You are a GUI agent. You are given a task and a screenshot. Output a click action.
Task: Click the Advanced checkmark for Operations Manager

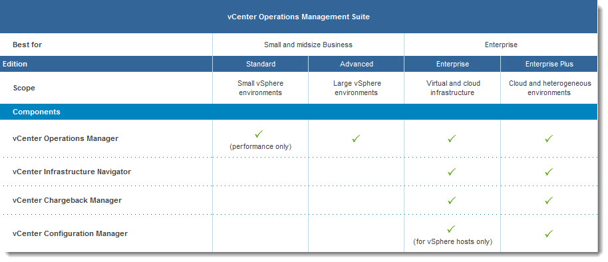tap(356, 138)
